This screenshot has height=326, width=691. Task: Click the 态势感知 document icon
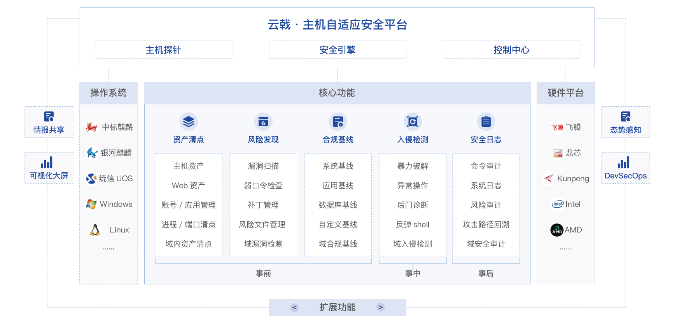[626, 116]
